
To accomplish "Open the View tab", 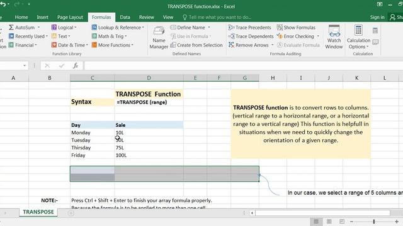I will (168, 17).
